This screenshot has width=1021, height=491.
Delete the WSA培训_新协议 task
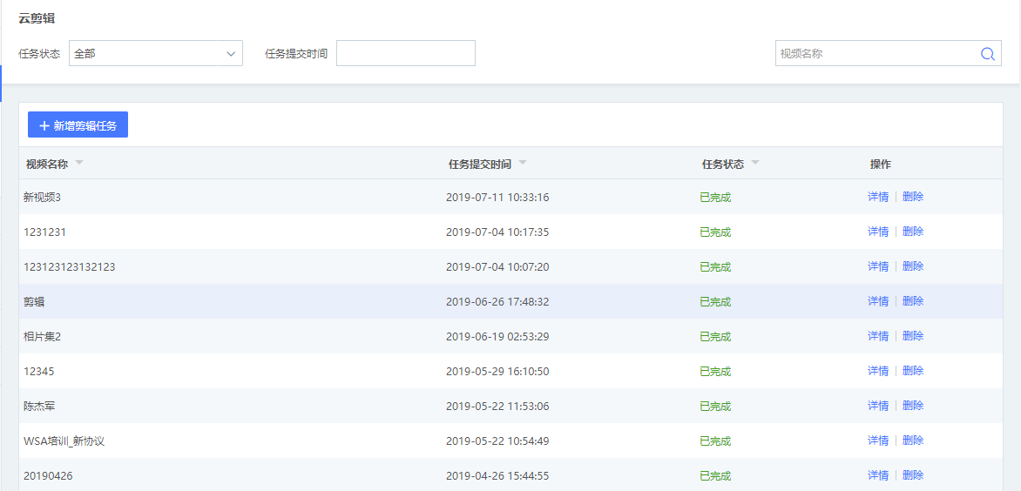click(913, 441)
